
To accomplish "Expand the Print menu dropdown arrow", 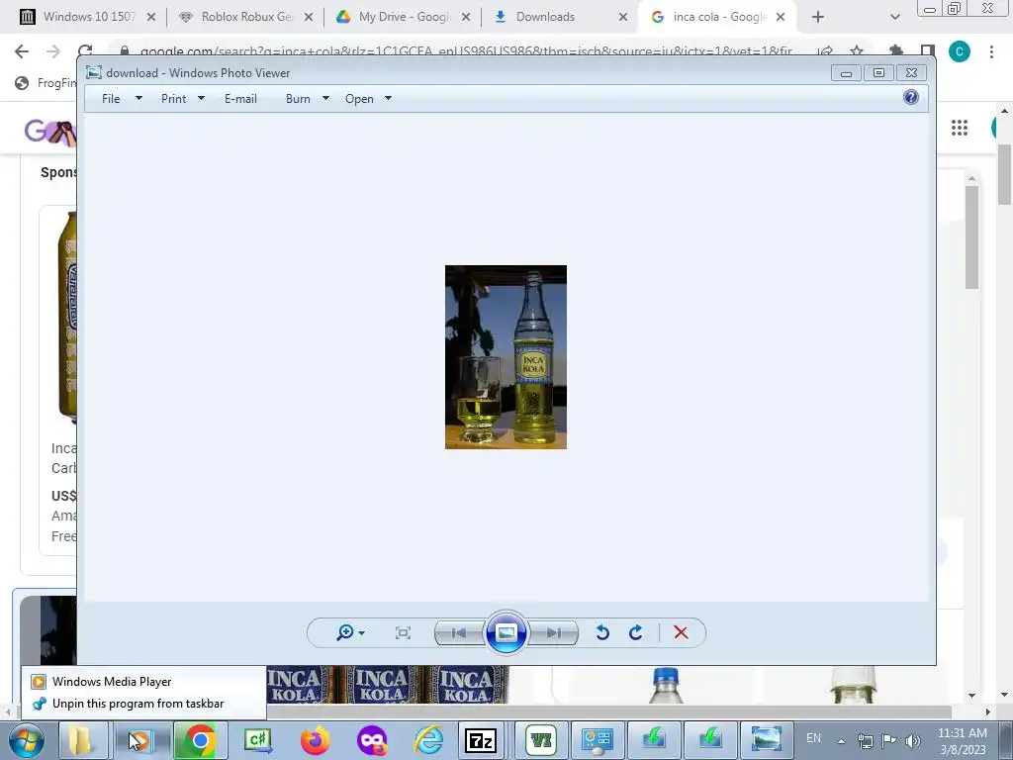I will tap(201, 98).
